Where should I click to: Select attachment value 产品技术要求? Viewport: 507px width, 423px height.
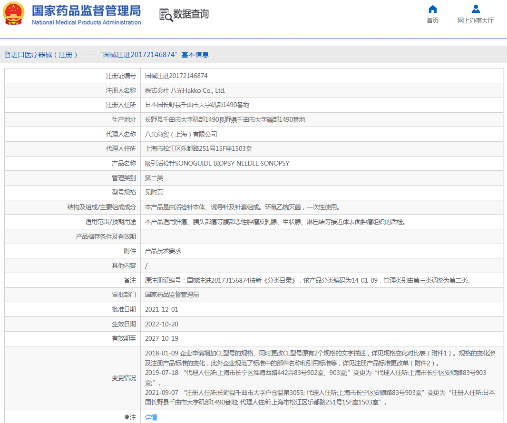pos(163,251)
